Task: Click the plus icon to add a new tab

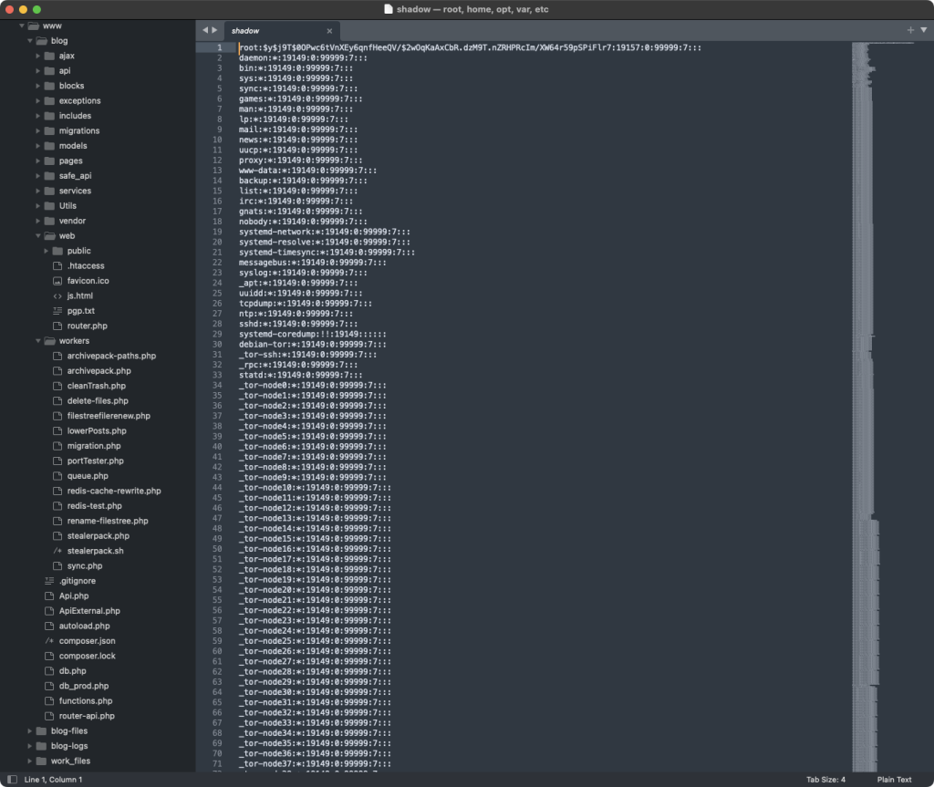Action: point(910,30)
